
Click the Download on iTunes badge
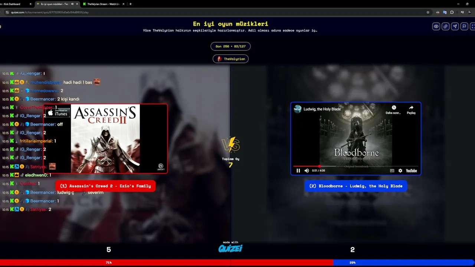[58, 113]
